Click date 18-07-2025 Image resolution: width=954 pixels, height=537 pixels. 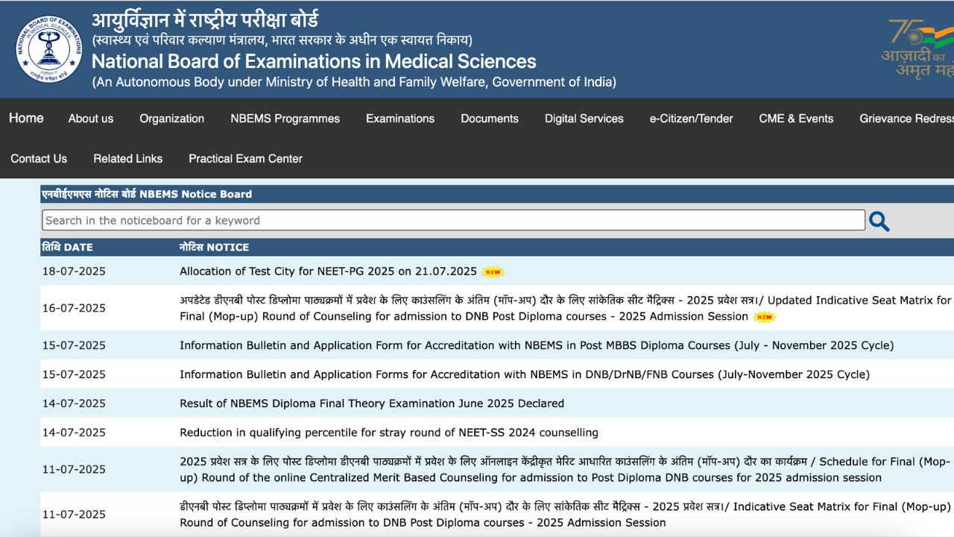click(x=74, y=271)
